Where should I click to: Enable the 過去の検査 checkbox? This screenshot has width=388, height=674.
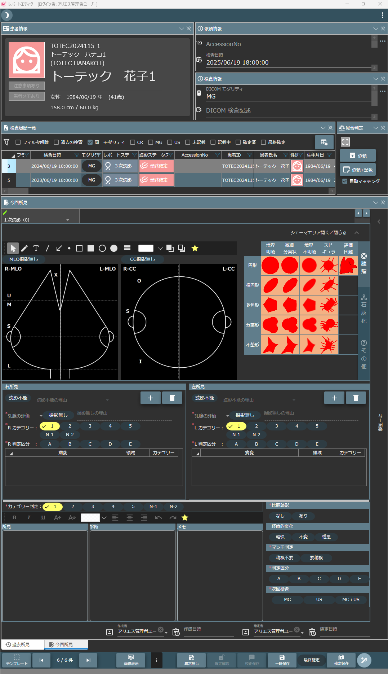pos(56,143)
